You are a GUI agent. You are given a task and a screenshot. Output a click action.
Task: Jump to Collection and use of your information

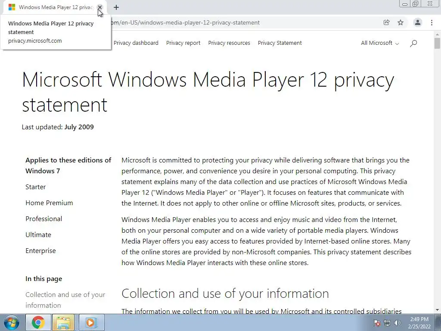coord(65,300)
